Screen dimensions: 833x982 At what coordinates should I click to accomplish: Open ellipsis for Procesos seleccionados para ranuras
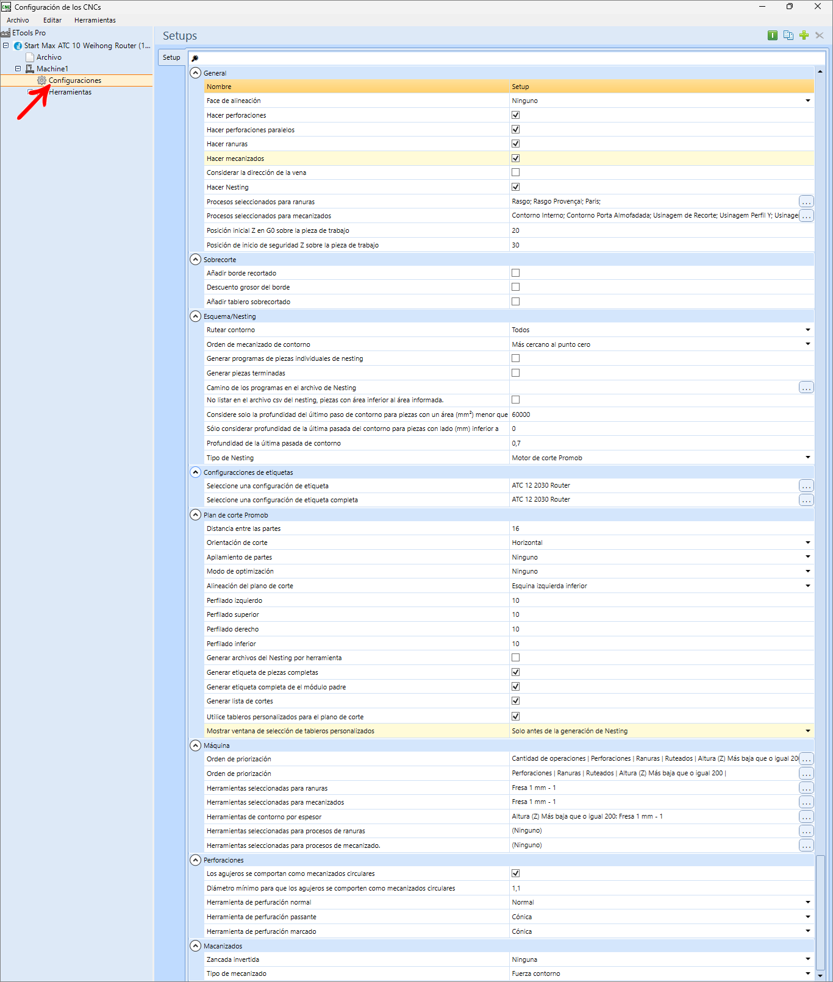click(806, 201)
